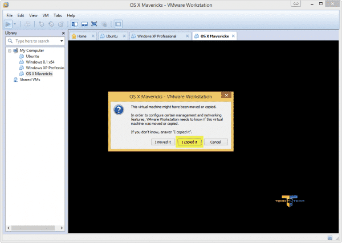
Task: Click the "I copied it" button
Action: pyautogui.click(x=188, y=142)
